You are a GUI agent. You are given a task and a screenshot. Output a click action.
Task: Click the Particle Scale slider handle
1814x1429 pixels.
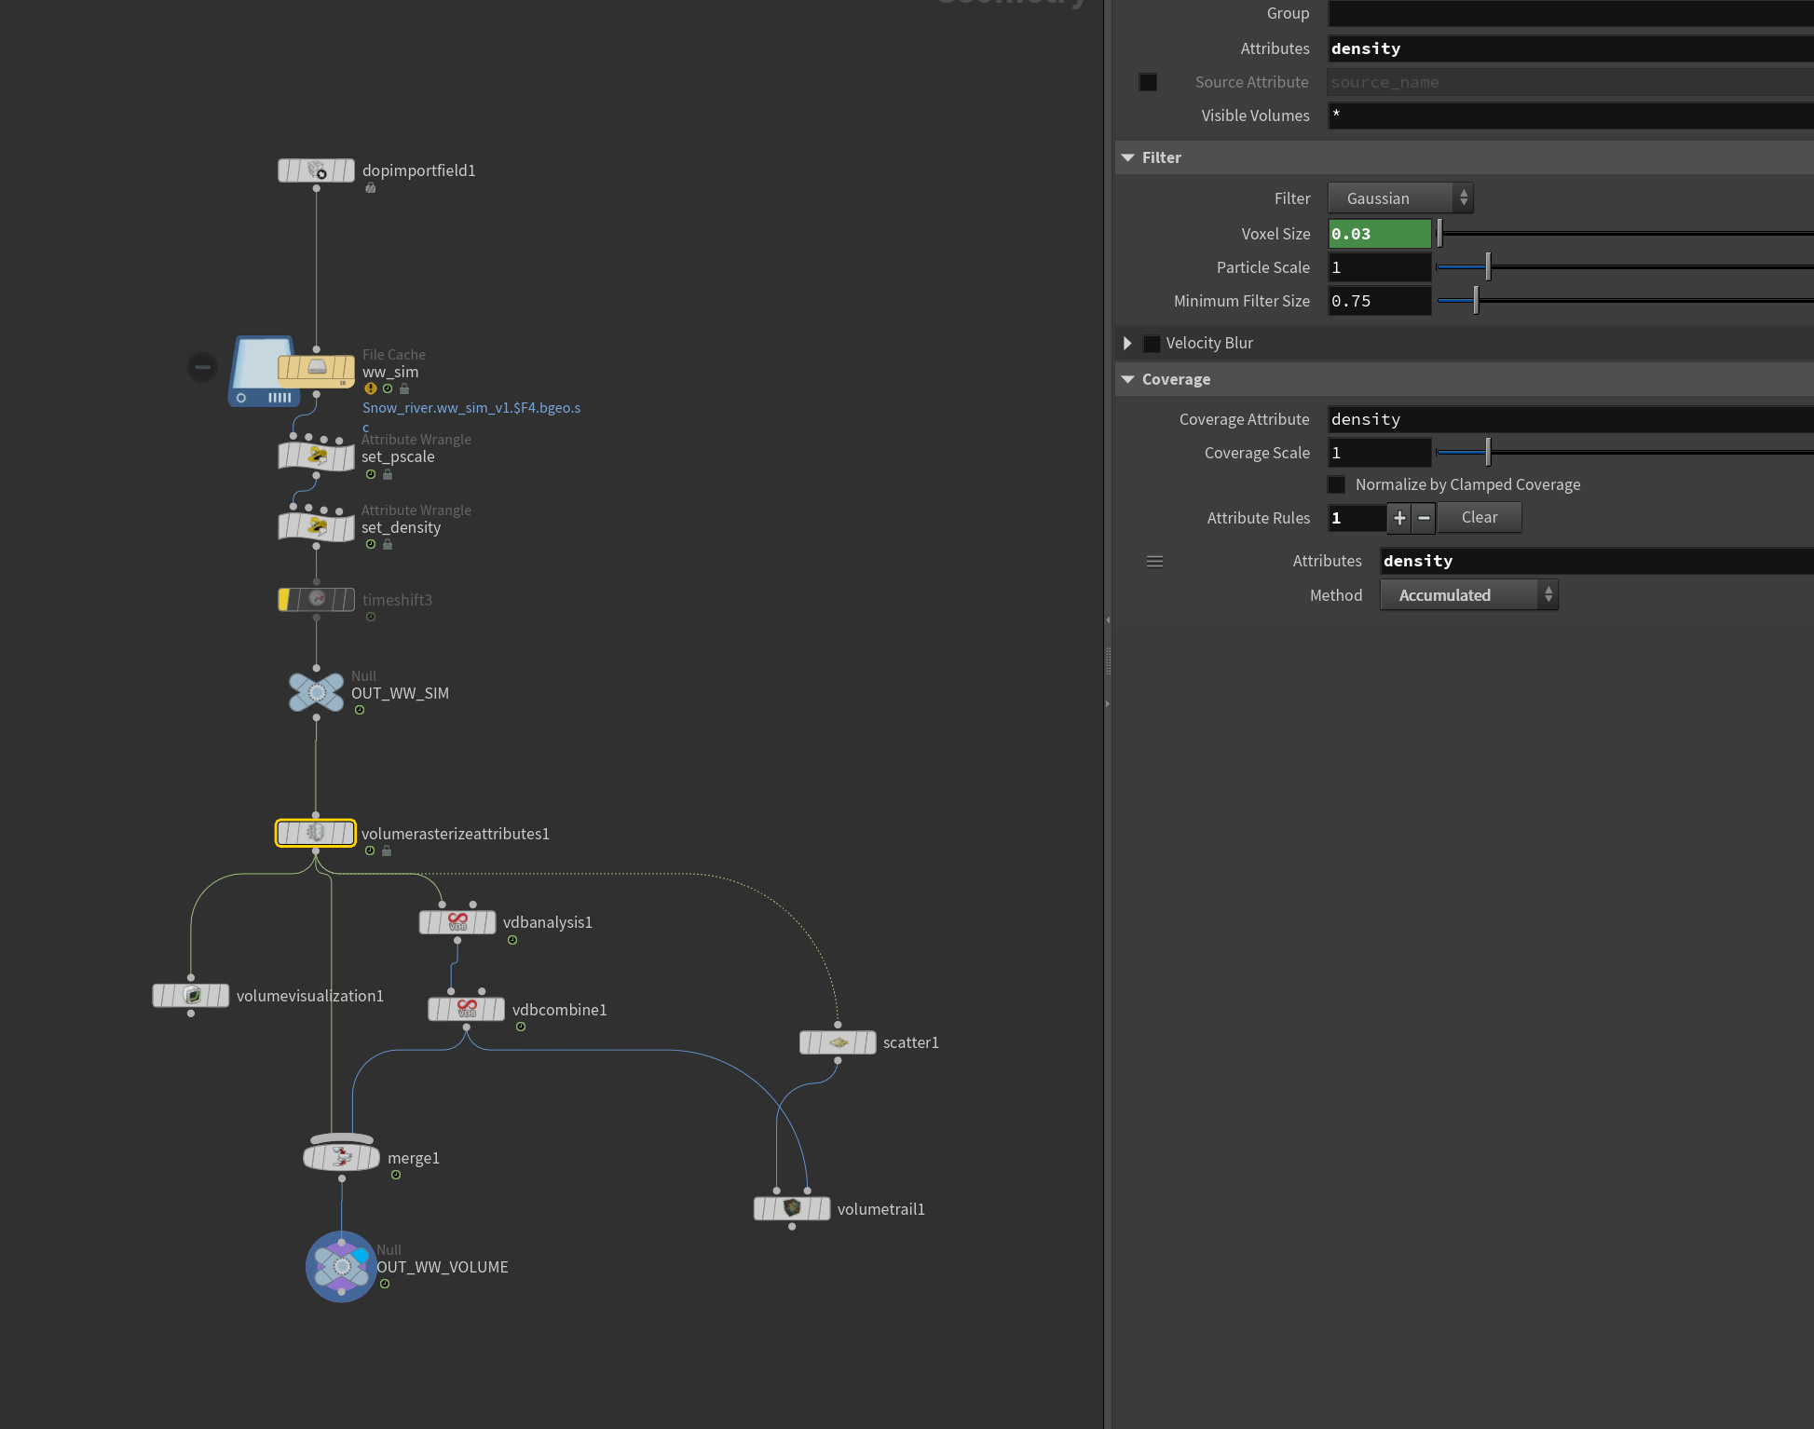pos(1488,267)
